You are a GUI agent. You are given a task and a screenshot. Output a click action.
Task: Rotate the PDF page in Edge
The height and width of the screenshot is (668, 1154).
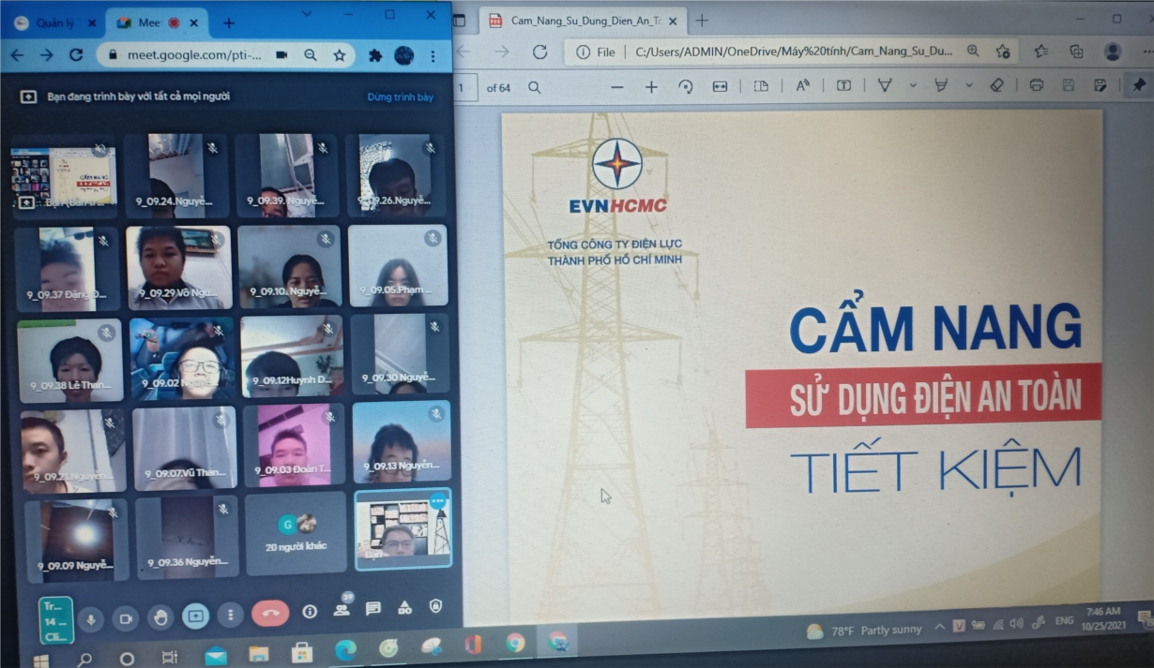pyautogui.click(x=686, y=86)
